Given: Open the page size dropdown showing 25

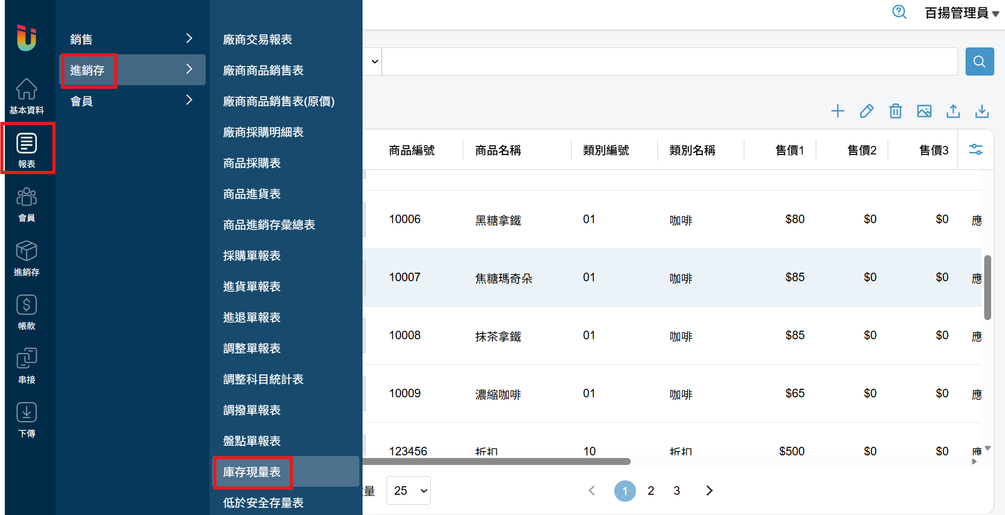Looking at the screenshot, I should point(408,491).
